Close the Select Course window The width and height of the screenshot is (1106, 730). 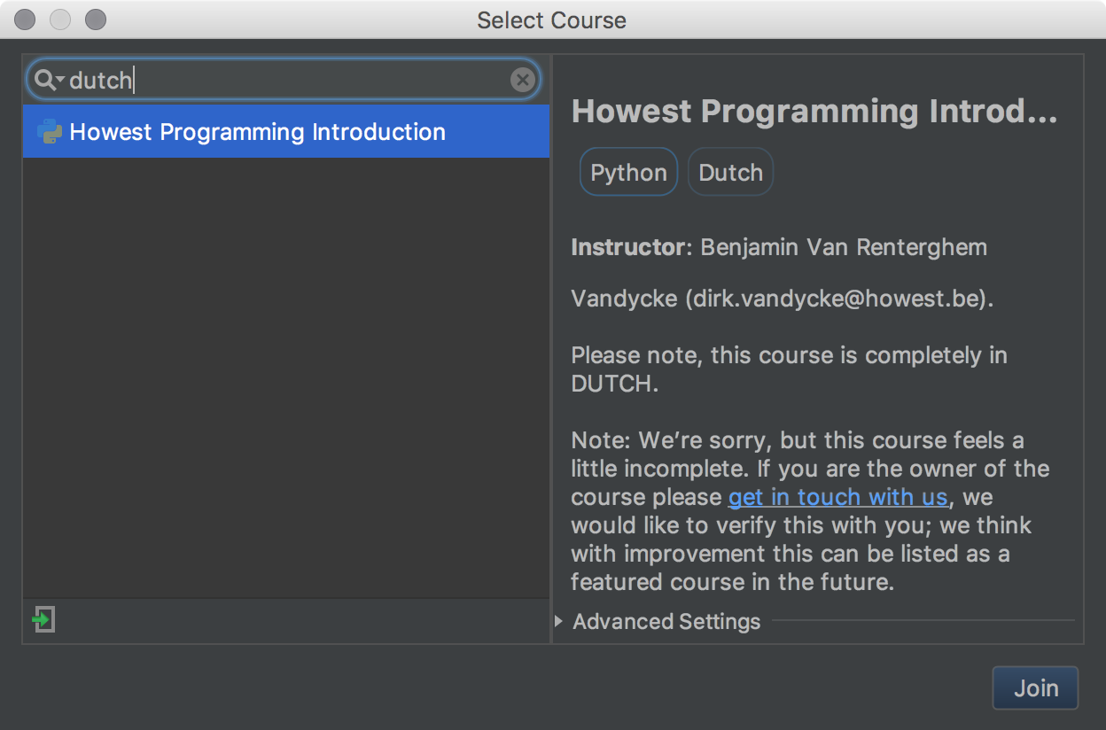[27, 19]
